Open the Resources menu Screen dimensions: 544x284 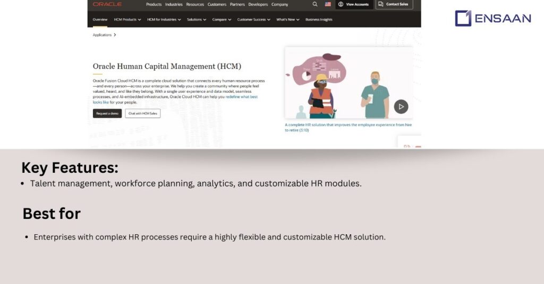[x=195, y=4]
